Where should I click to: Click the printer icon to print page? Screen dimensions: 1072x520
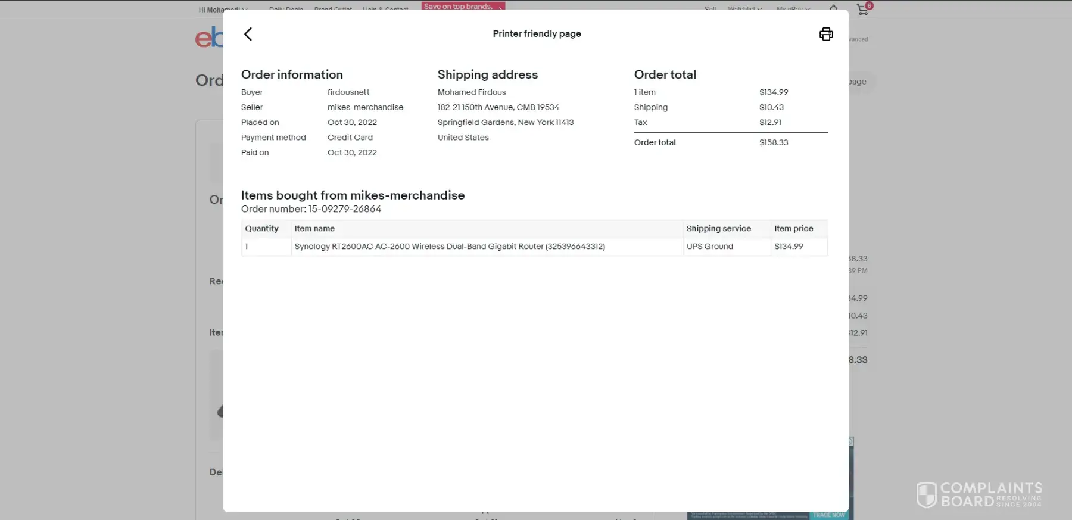click(826, 34)
